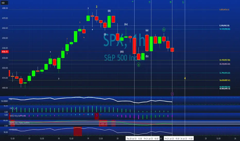The height and width of the screenshot is (141, 240).
Task: Click the 0.00%(4578.43) Fibonacci level label
Action: point(224,9)
